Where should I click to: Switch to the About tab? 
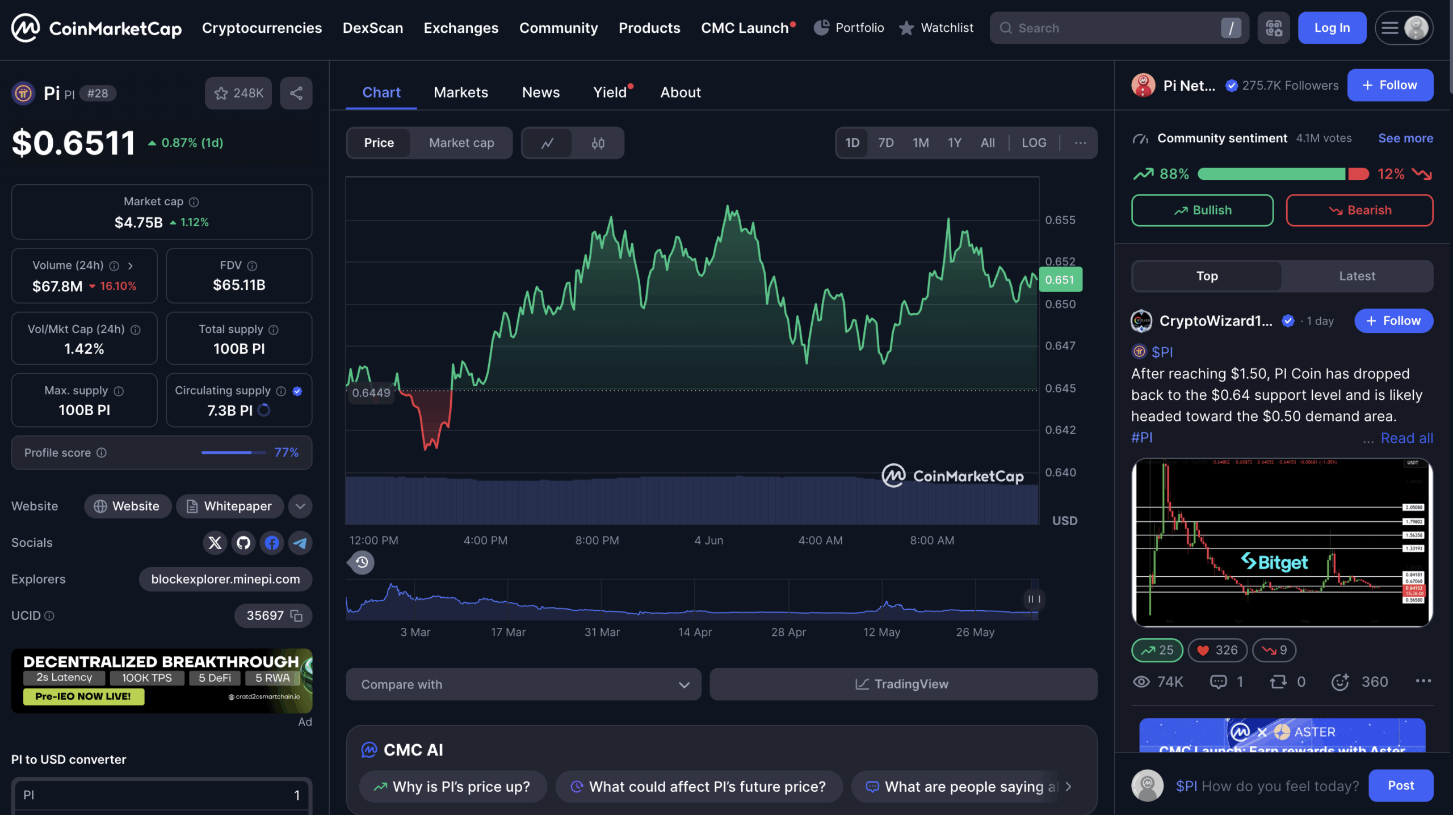click(x=681, y=92)
